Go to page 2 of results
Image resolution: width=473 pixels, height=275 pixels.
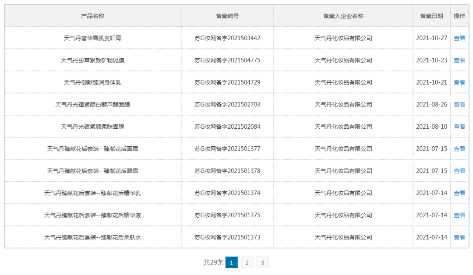(x=247, y=262)
